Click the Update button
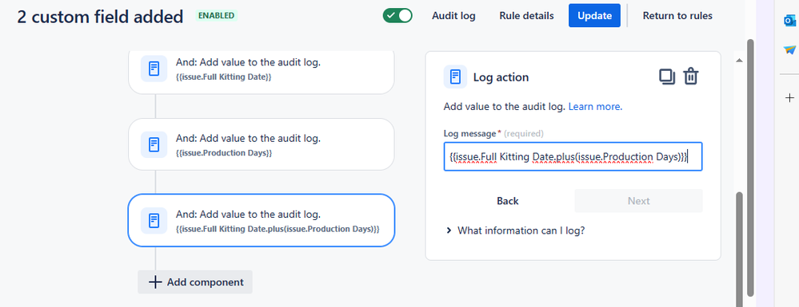The height and width of the screenshot is (307, 799). tap(595, 16)
